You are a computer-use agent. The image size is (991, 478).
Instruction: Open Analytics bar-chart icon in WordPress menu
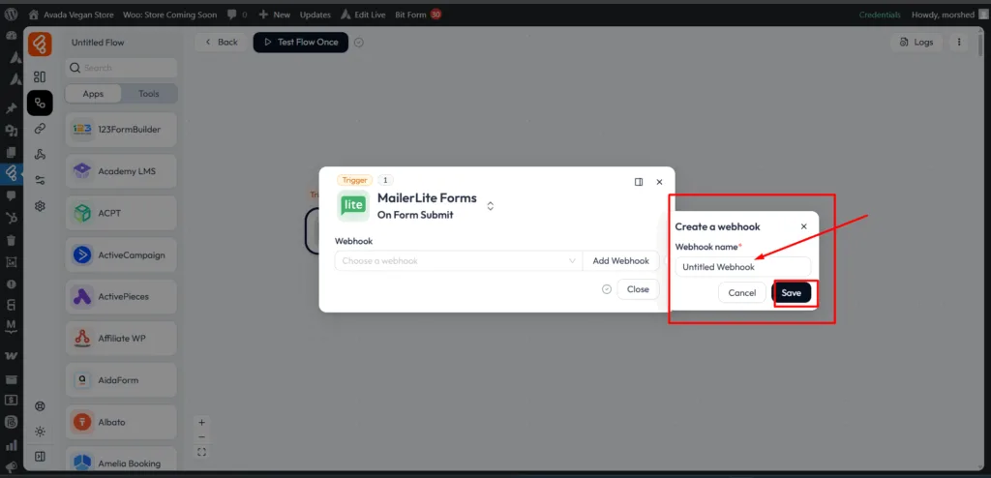(x=11, y=445)
